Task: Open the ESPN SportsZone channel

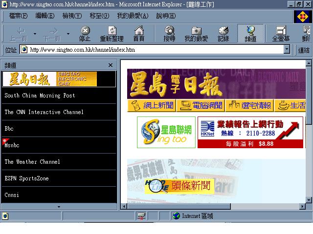Action: coord(59,178)
